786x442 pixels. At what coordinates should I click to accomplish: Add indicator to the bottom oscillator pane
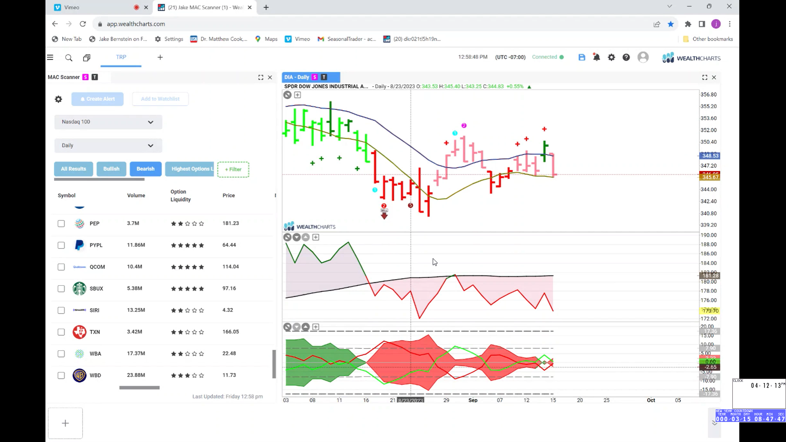(316, 327)
